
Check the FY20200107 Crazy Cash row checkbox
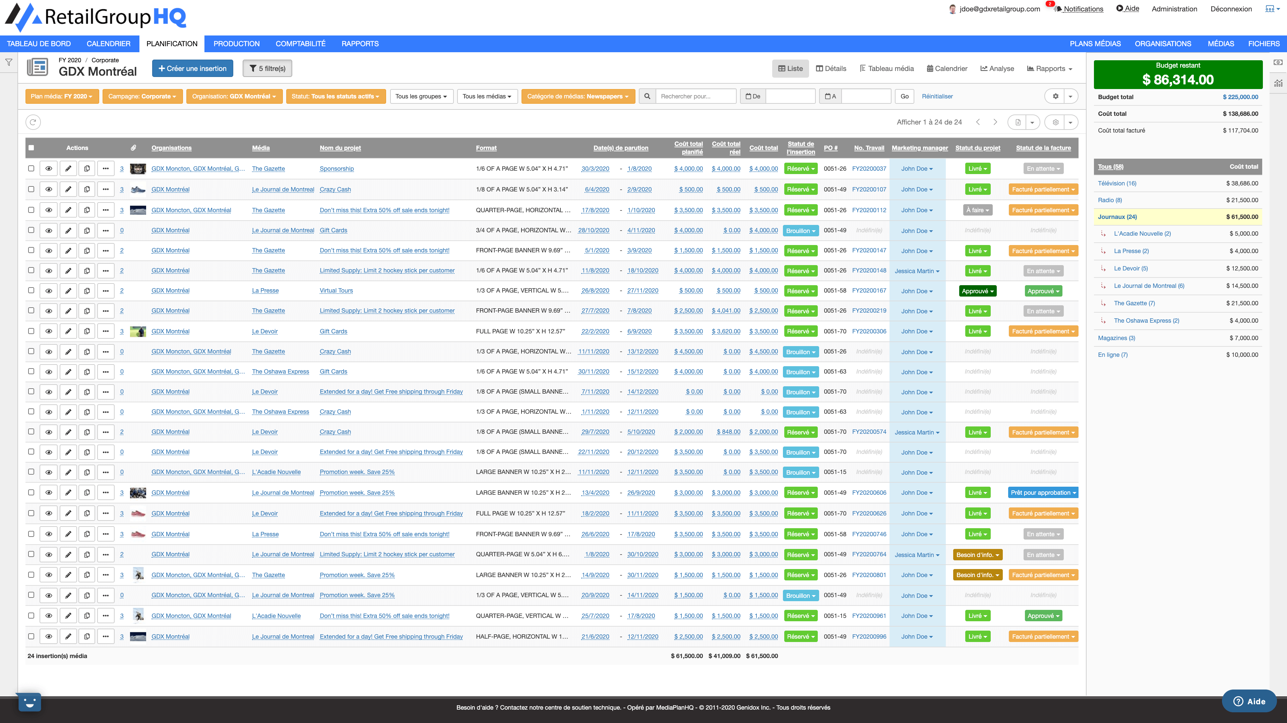point(31,189)
